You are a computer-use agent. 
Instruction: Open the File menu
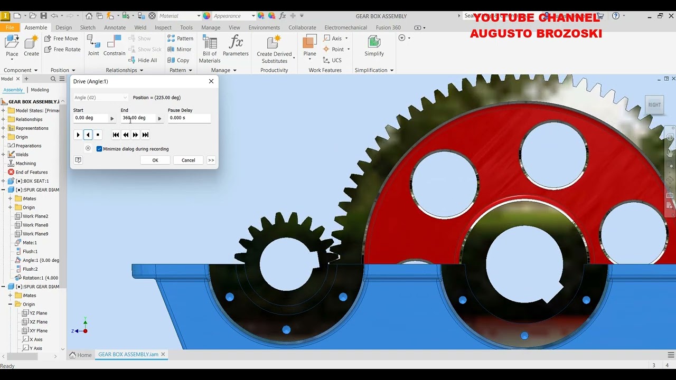(10, 27)
